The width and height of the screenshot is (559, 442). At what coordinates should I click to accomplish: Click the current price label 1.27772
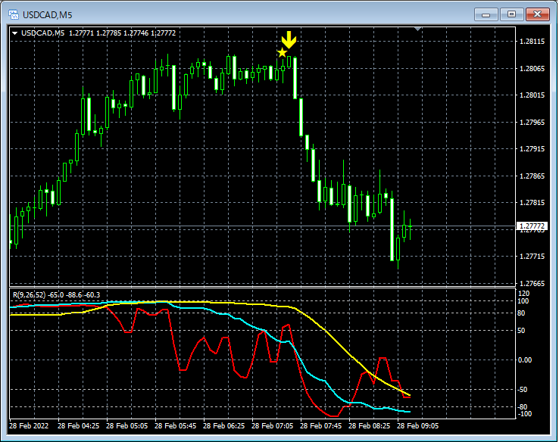pyautogui.click(x=532, y=226)
